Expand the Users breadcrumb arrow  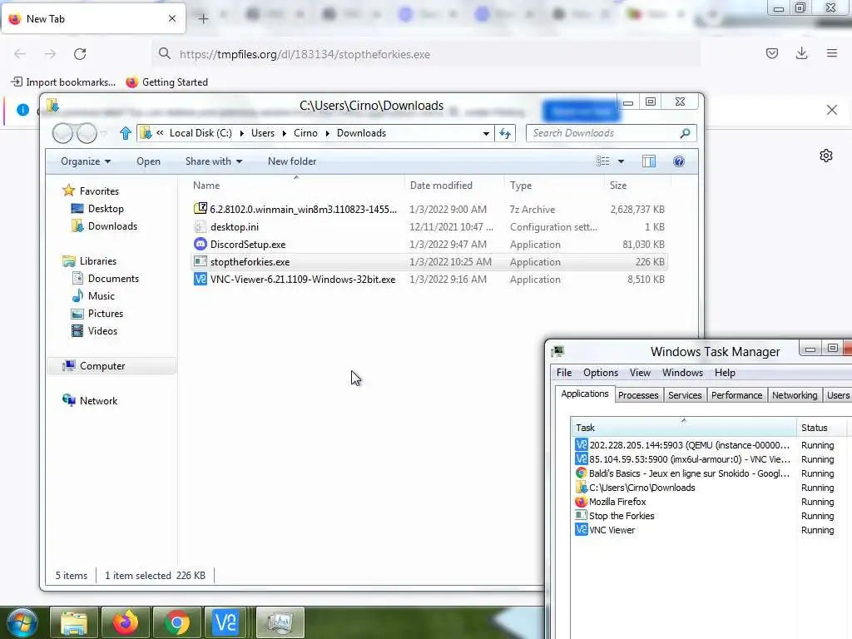click(285, 134)
